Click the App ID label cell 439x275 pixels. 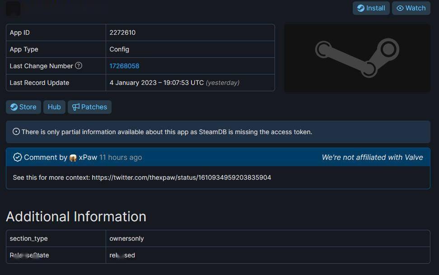(56, 33)
